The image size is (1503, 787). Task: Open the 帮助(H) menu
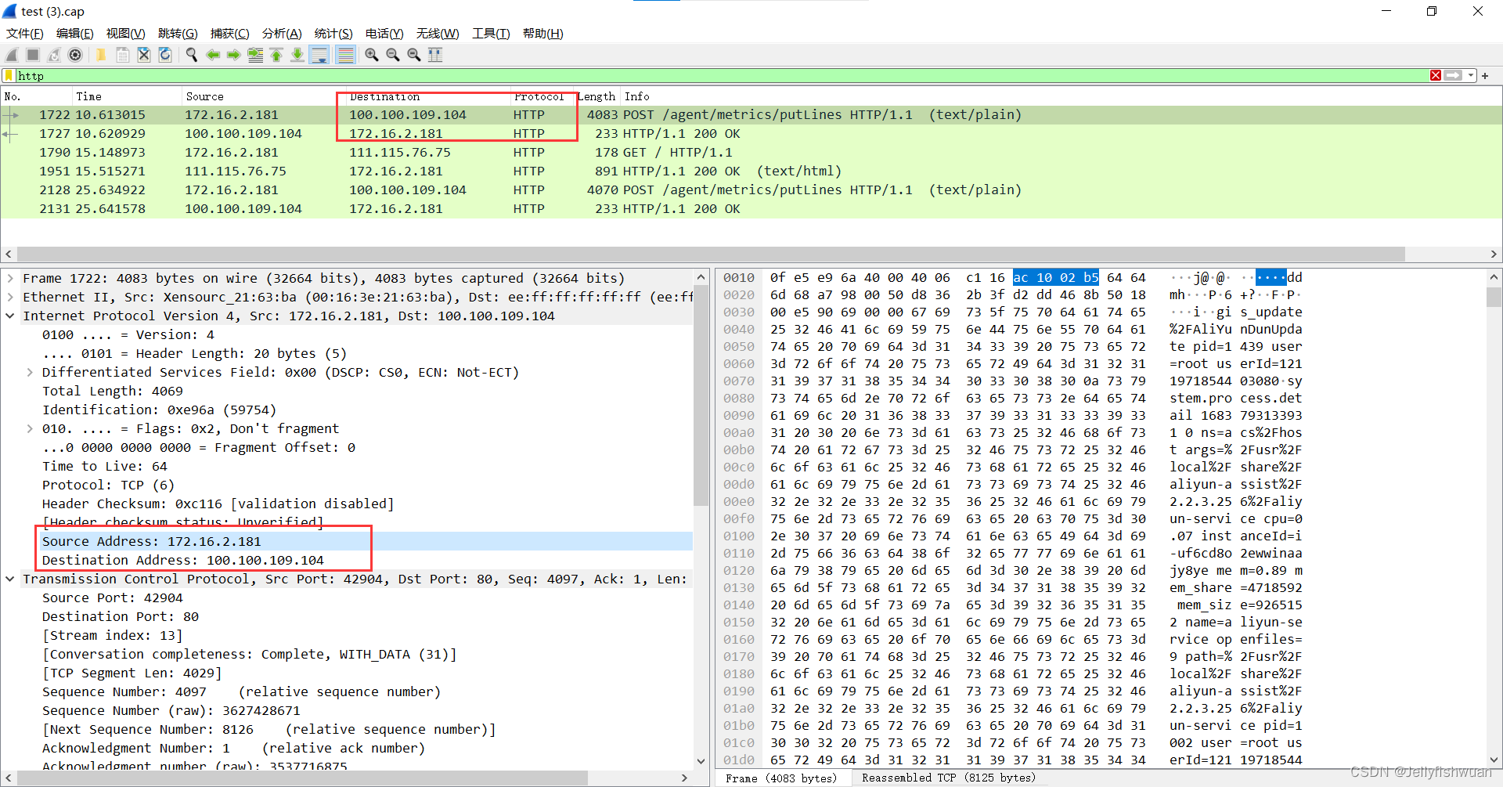point(543,34)
